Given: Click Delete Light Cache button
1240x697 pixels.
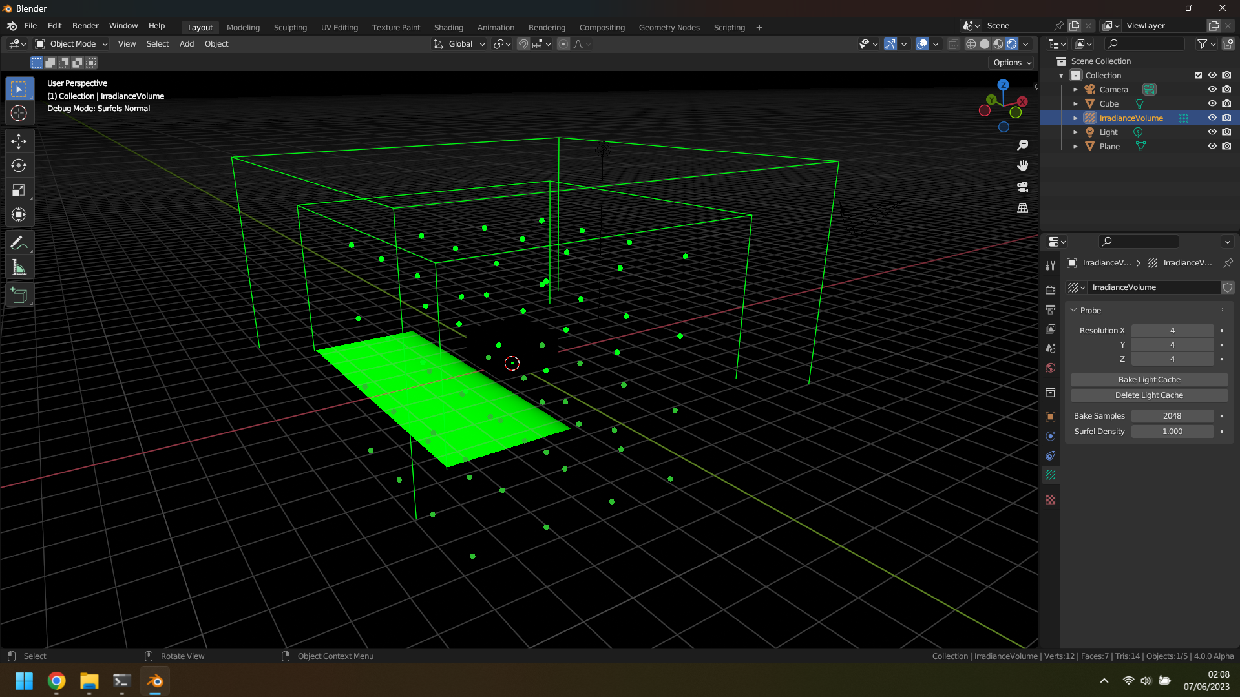Looking at the screenshot, I should 1149,395.
